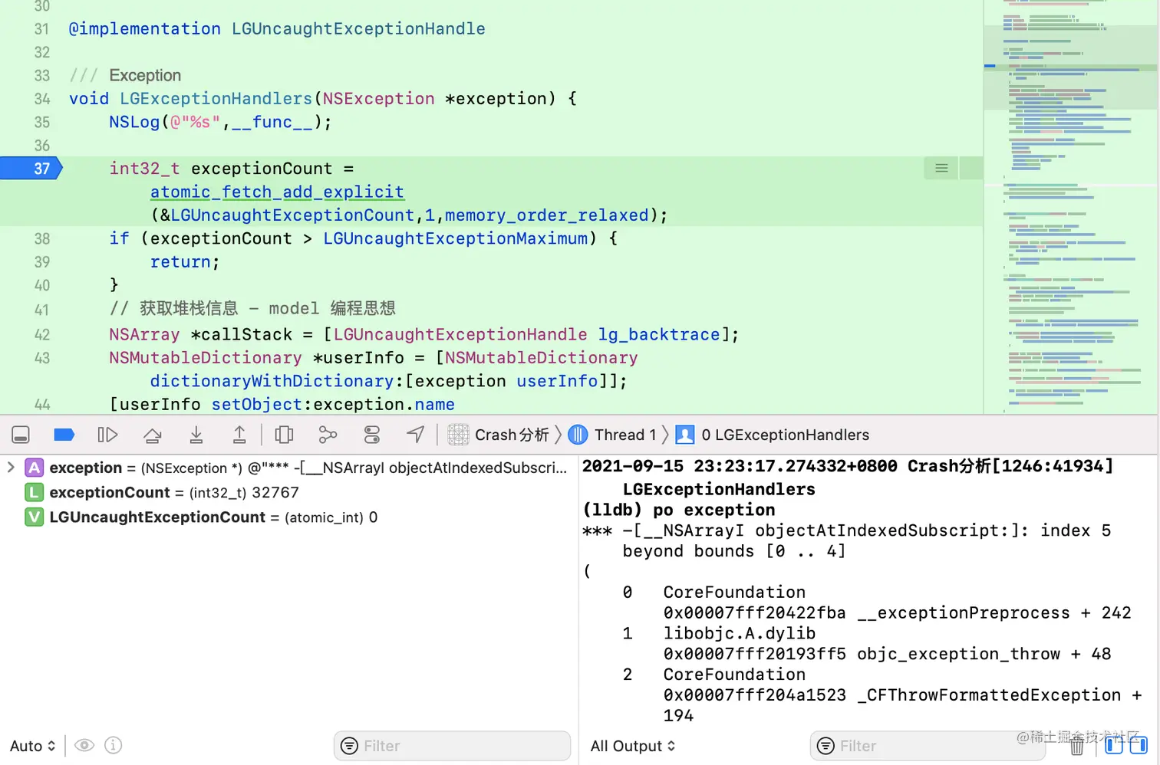Click atomic_fetch_add_explicit underlined symbol
1160x765 pixels.
[x=277, y=192]
